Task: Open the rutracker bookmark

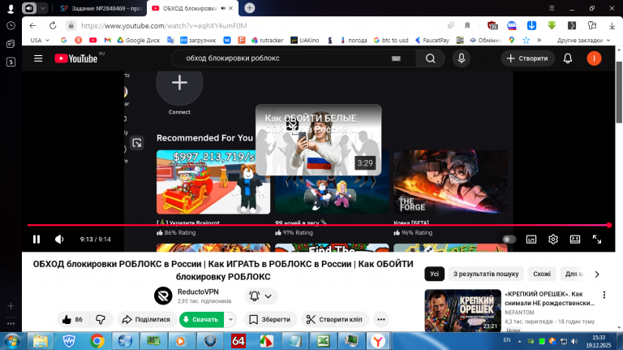Action: [x=268, y=40]
